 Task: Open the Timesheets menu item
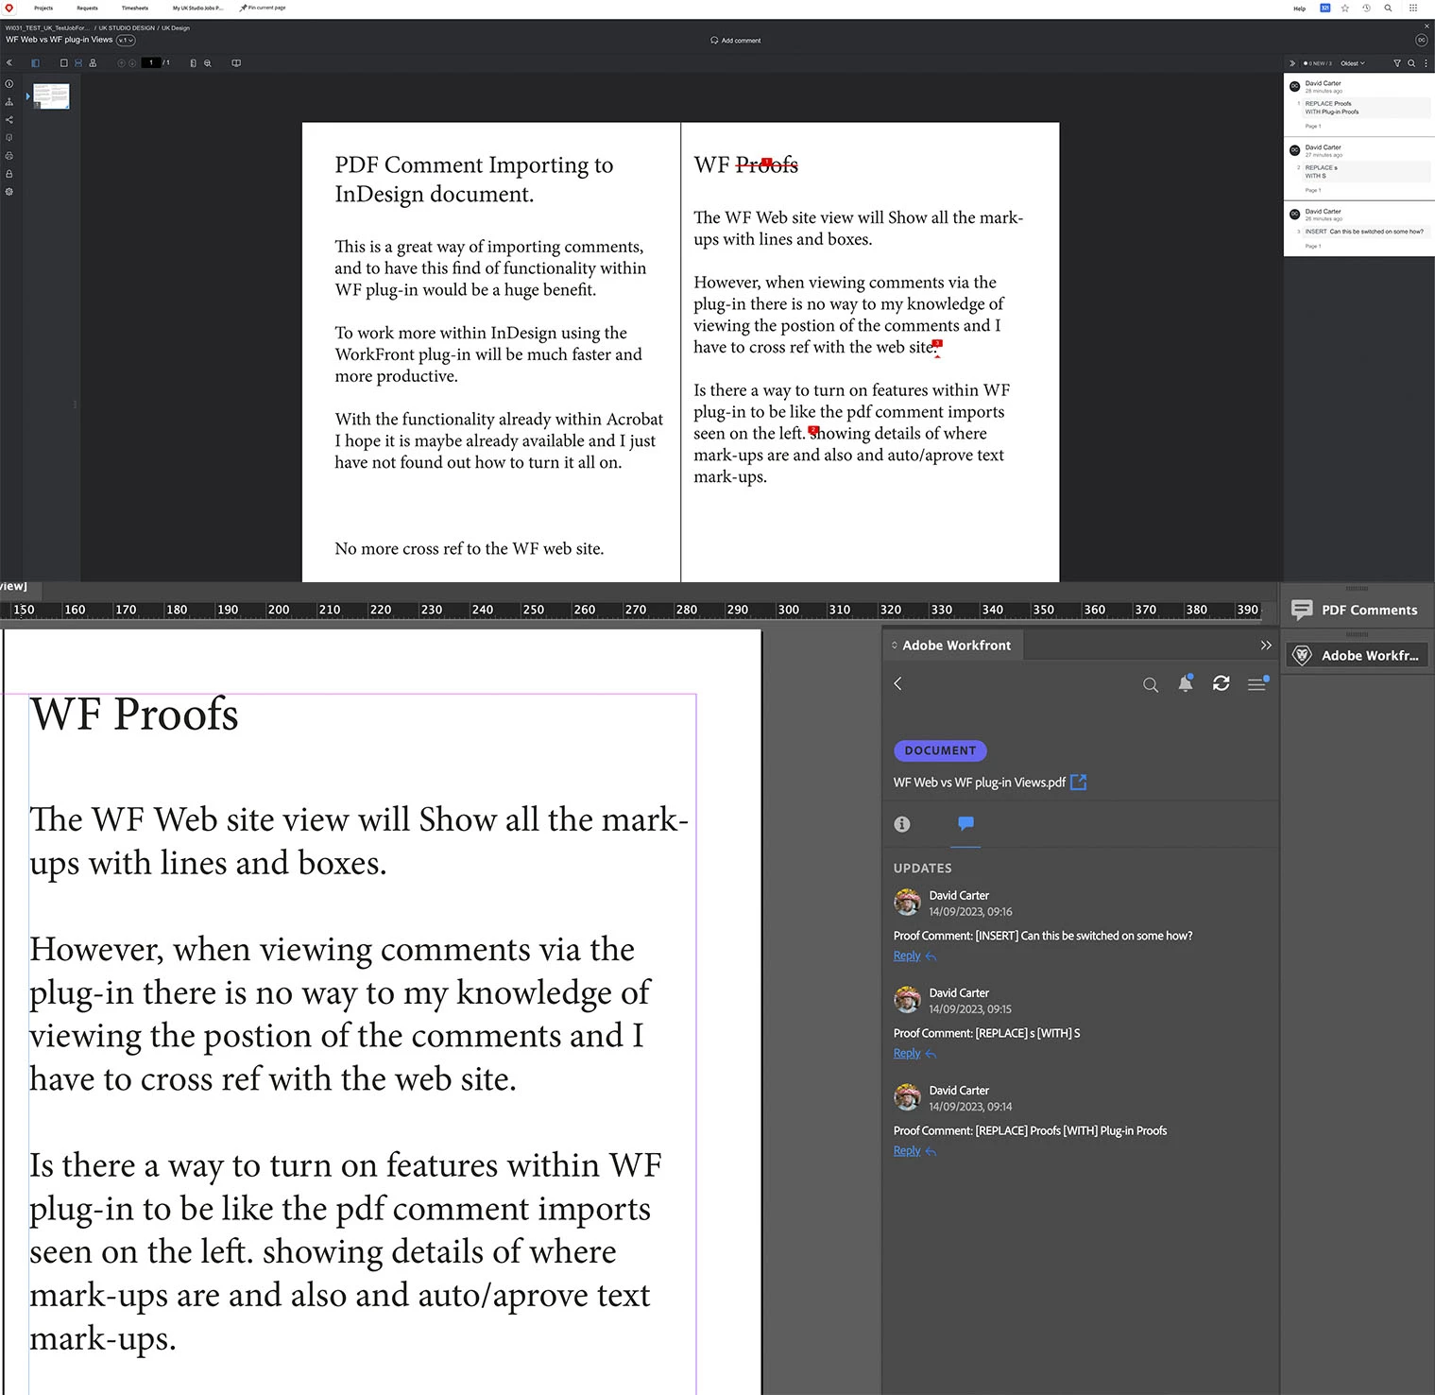[x=134, y=8]
